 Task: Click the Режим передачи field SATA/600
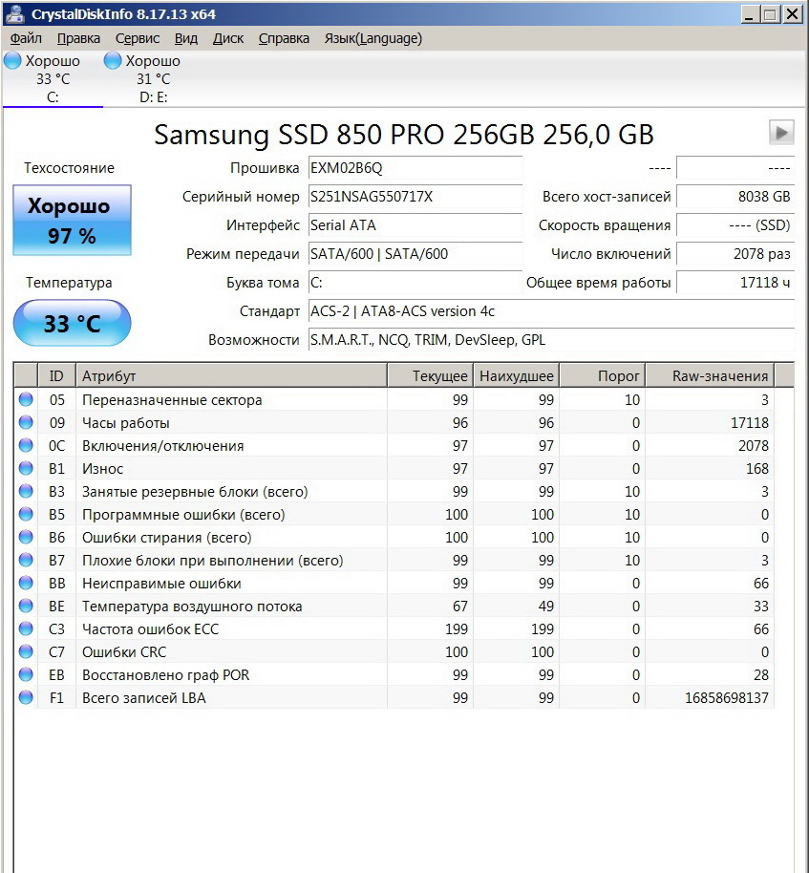click(x=415, y=254)
